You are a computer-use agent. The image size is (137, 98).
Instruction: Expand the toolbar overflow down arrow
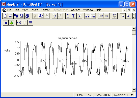pos(134,17)
